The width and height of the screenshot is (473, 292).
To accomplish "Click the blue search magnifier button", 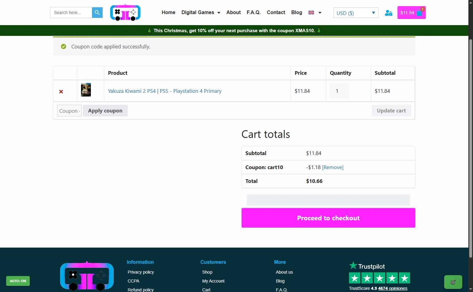I will (97, 13).
